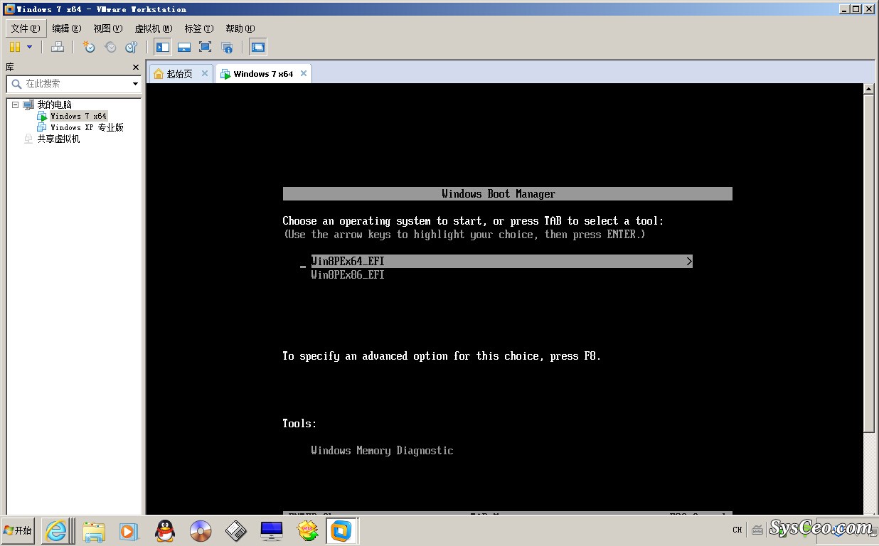Take a snapshot of this virtual machine

[x=89, y=47]
